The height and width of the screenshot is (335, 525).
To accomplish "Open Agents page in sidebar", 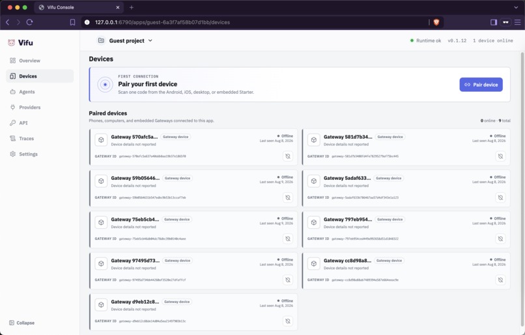I will coord(40,92).
